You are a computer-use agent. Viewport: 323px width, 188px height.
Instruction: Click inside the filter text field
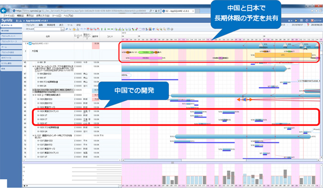[x=48, y=29]
